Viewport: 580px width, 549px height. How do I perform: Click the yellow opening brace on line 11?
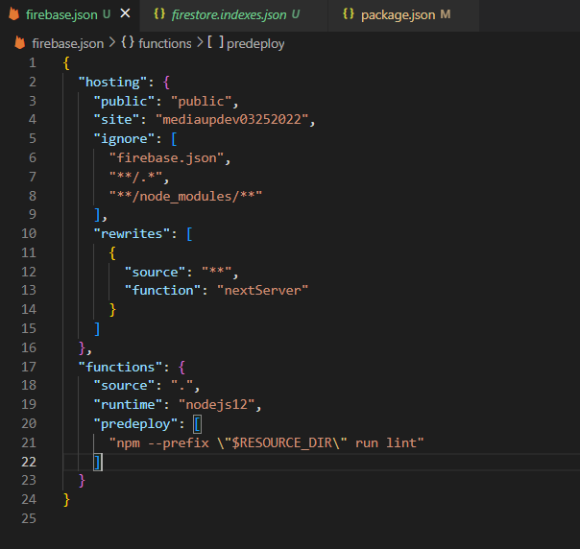click(112, 253)
